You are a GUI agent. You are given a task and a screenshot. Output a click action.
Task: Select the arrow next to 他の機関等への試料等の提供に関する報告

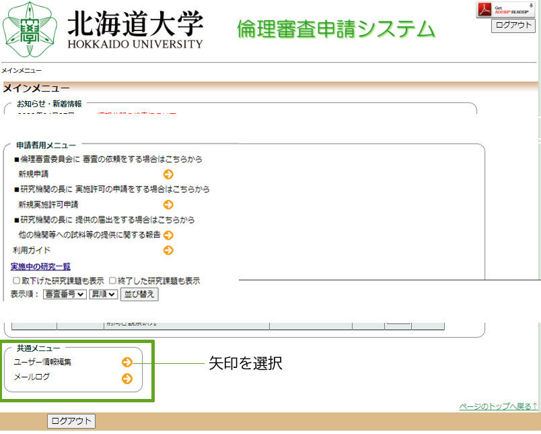pyautogui.click(x=168, y=235)
